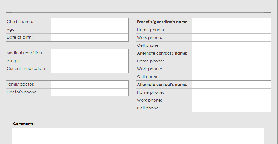Image resolution: width=278 pixels, height=144 pixels.
Task: Focus the Family doctor input field
Action: point(89,84)
